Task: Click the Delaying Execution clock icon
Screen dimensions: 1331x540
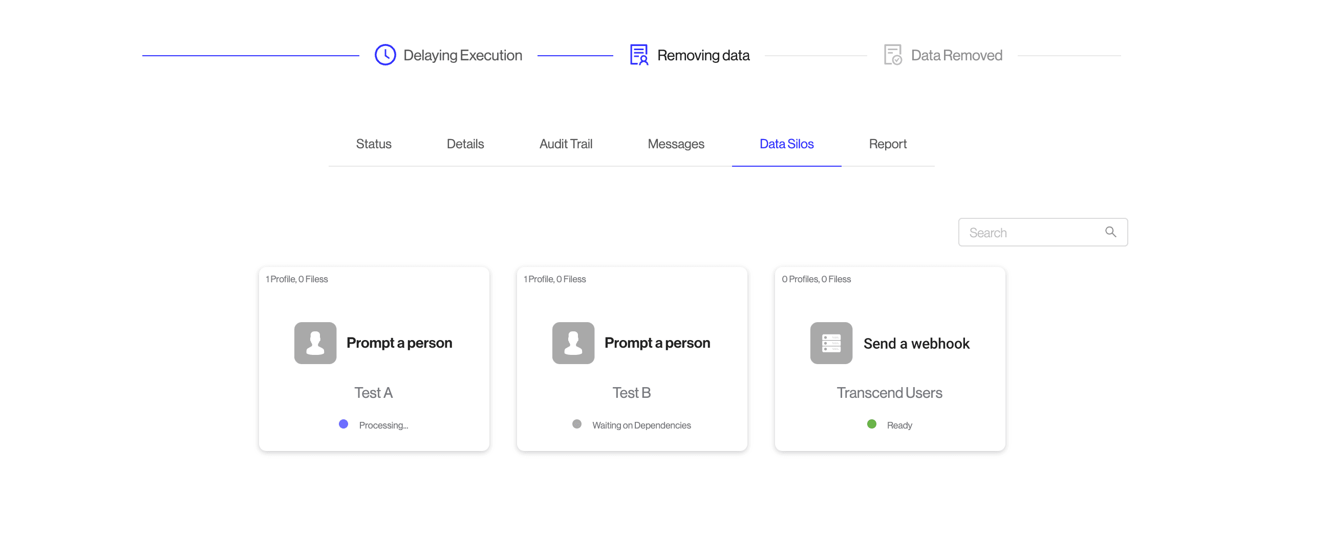Action: click(385, 55)
